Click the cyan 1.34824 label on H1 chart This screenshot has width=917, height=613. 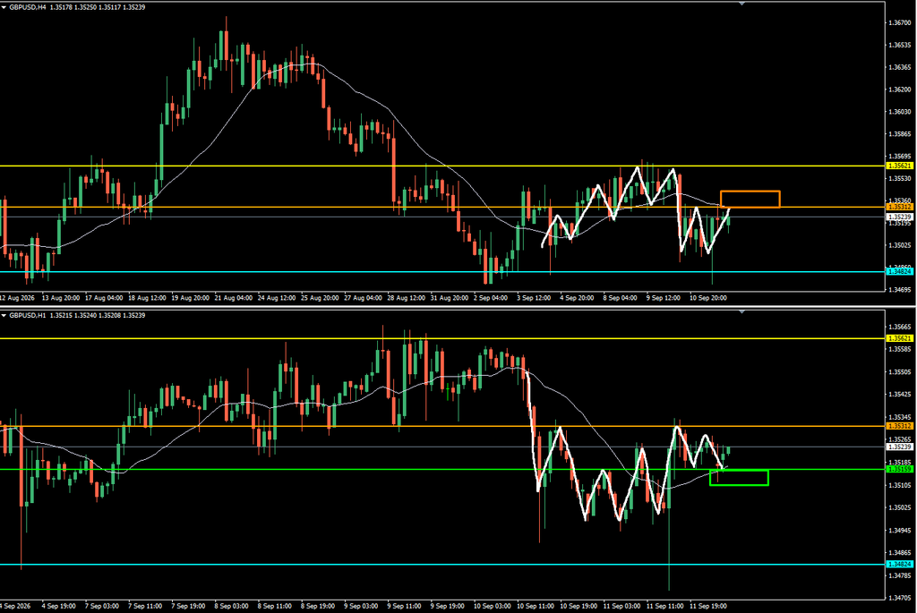click(x=899, y=565)
